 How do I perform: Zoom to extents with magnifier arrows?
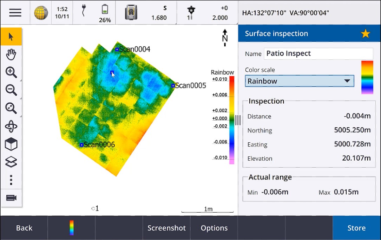tap(11, 108)
